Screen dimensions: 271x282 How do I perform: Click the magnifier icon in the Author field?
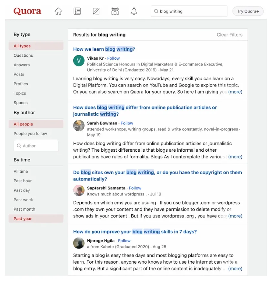click(x=19, y=146)
